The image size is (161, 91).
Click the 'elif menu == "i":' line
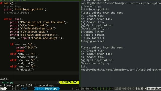(23, 54)
